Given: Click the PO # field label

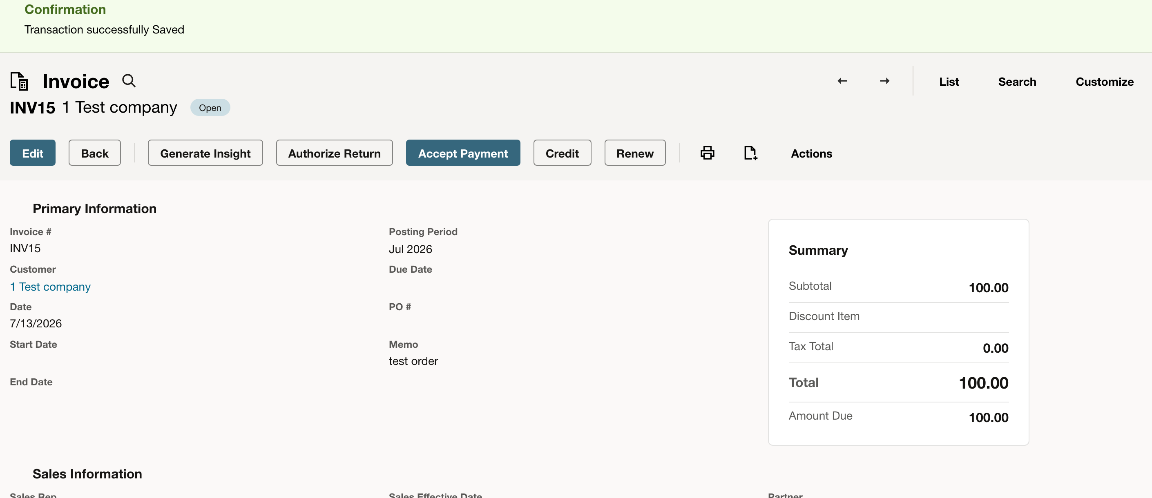Looking at the screenshot, I should 400,307.
